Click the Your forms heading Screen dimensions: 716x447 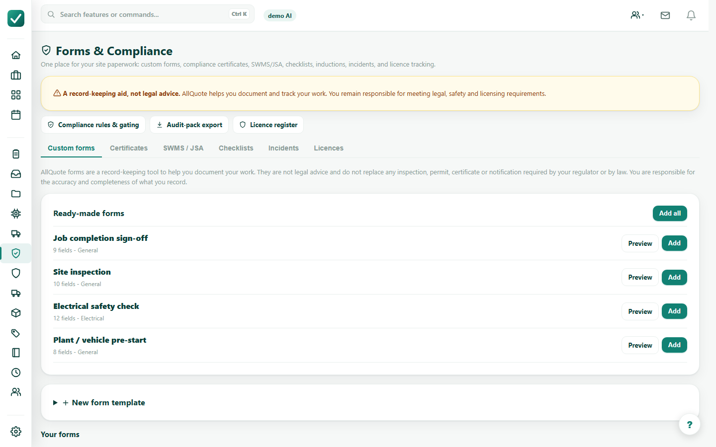click(60, 435)
